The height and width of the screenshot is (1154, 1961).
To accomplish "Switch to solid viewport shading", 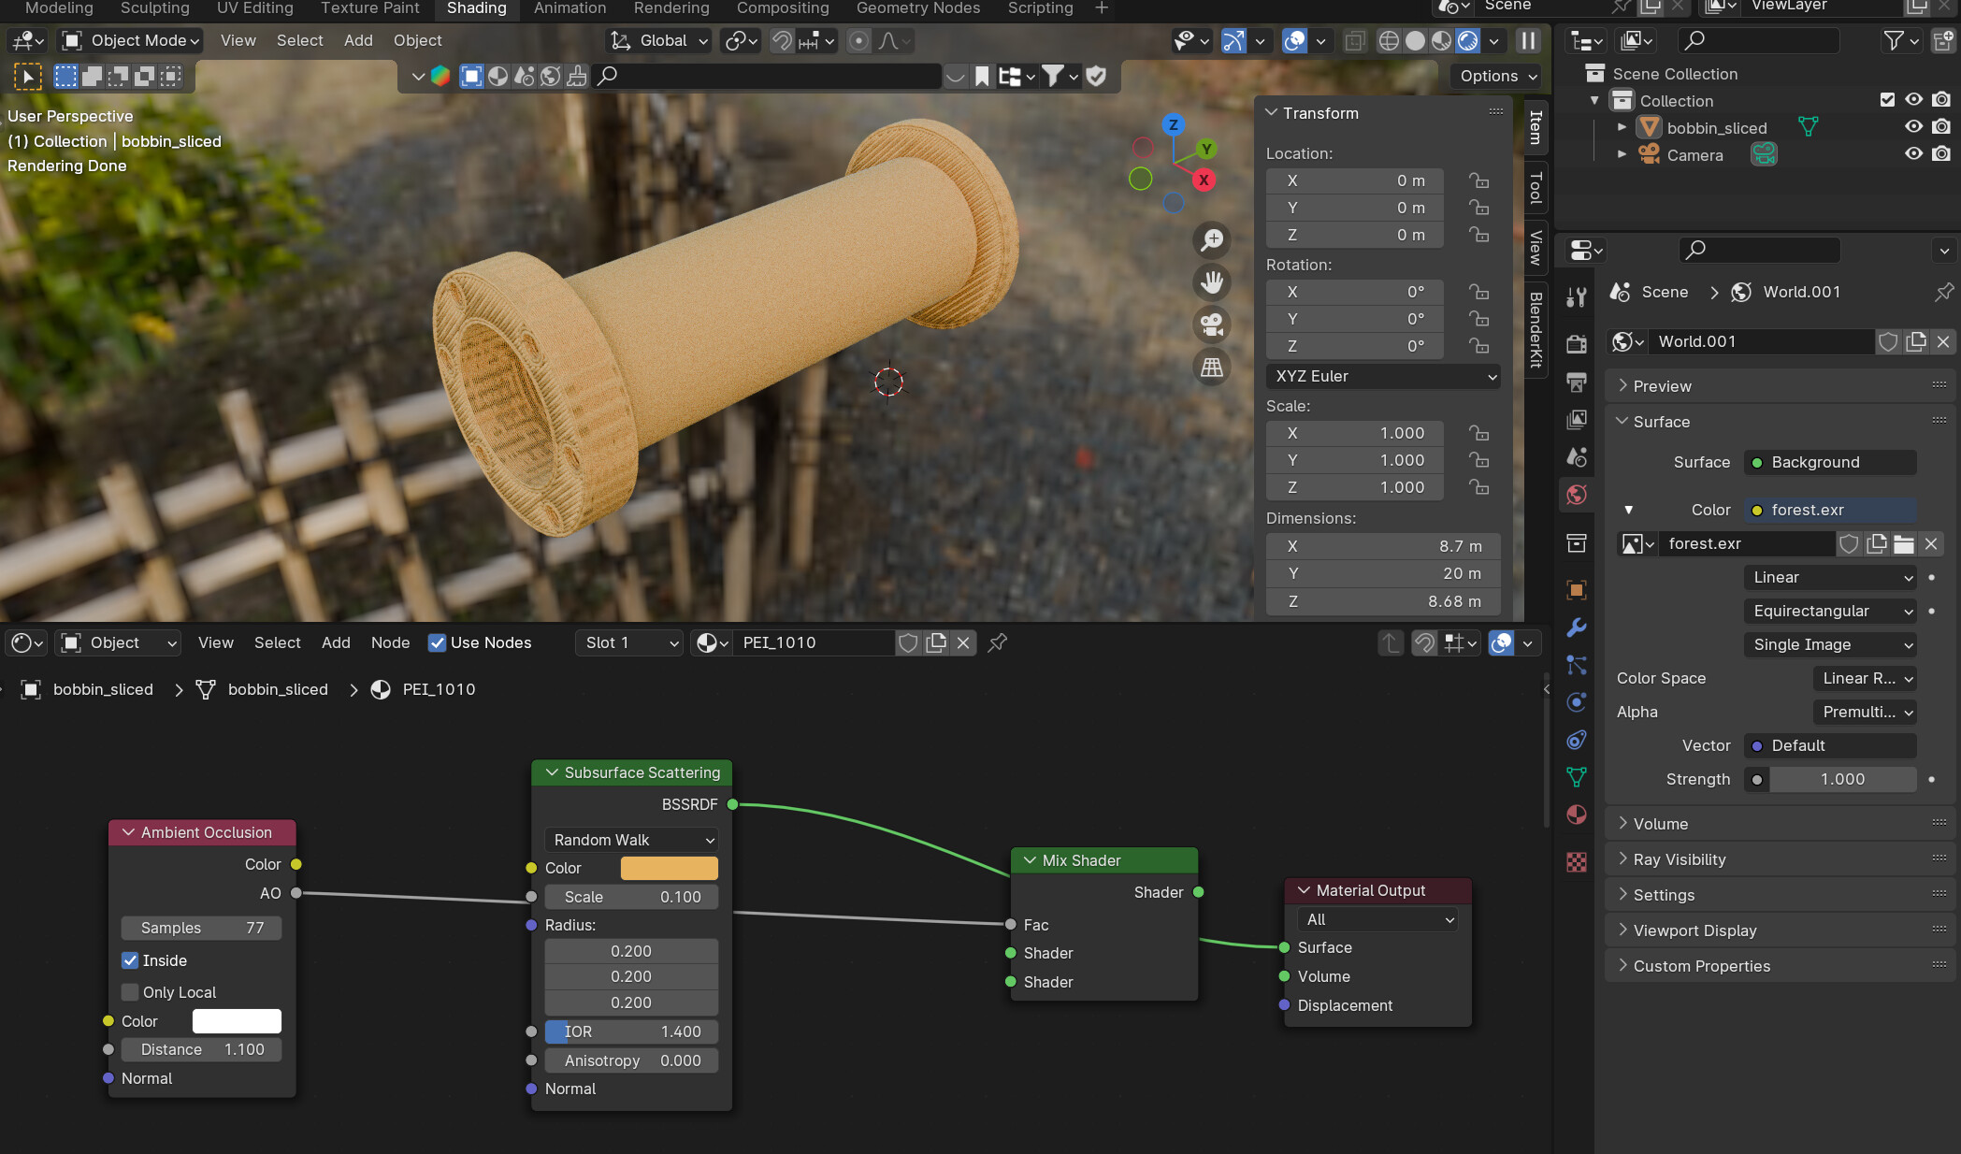I will point(1415,41).
